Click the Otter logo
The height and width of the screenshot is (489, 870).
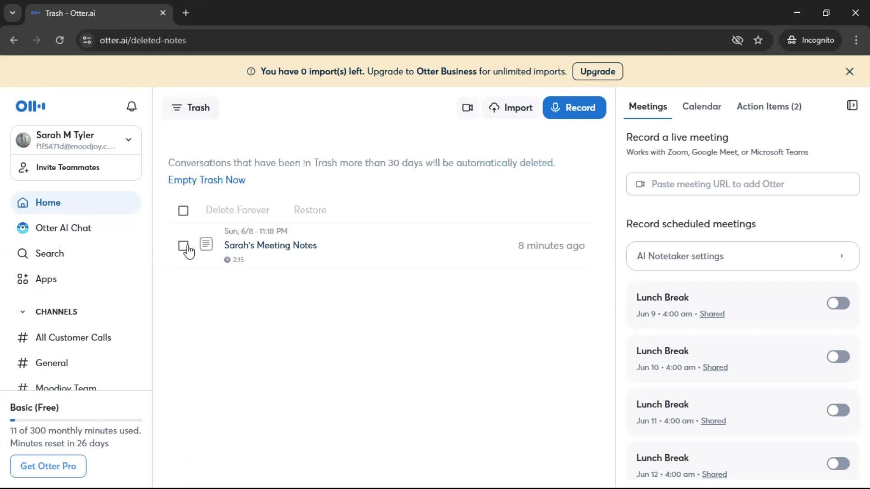(30, 106)
